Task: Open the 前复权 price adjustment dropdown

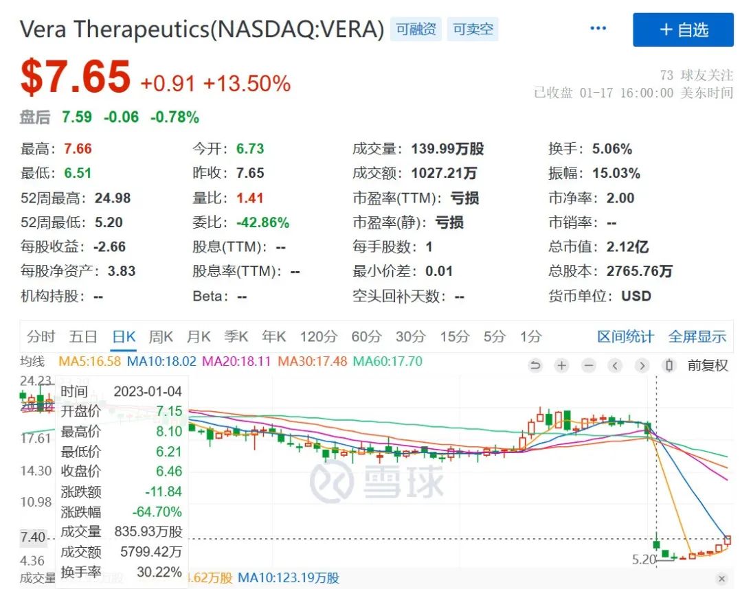Action: coord(708,365)
